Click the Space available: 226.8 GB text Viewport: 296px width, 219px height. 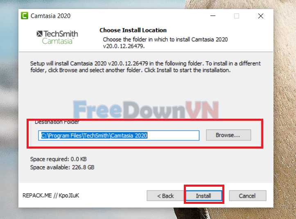coord(62,167)
